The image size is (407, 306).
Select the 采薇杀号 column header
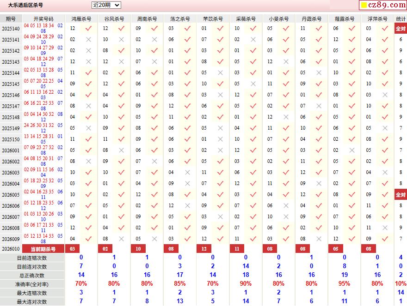246,19
